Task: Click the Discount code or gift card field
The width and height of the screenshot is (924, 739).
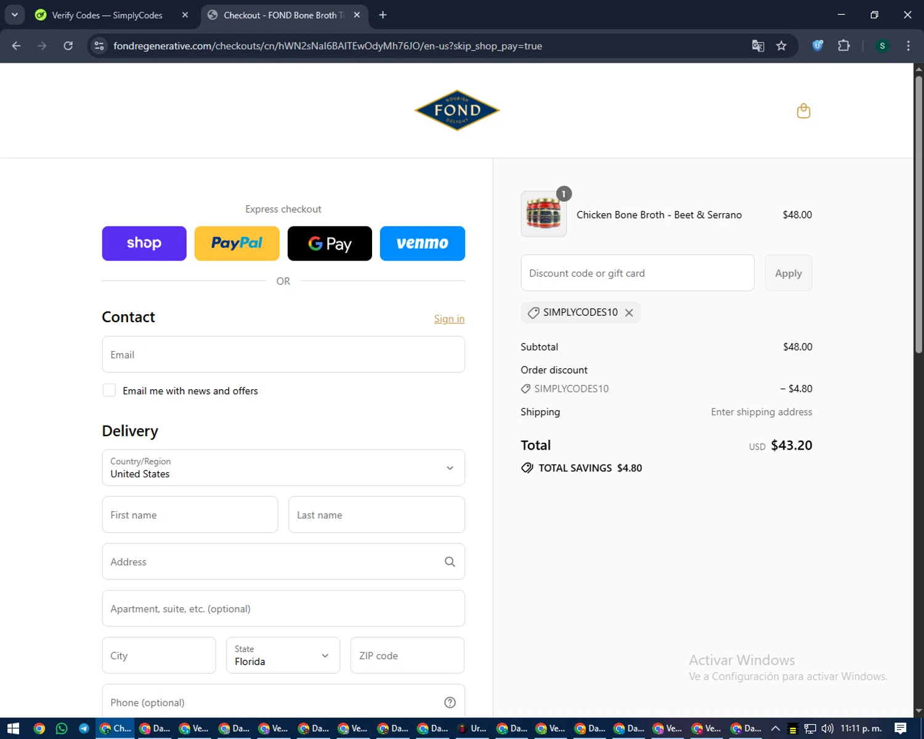Action: click(638, 273)
